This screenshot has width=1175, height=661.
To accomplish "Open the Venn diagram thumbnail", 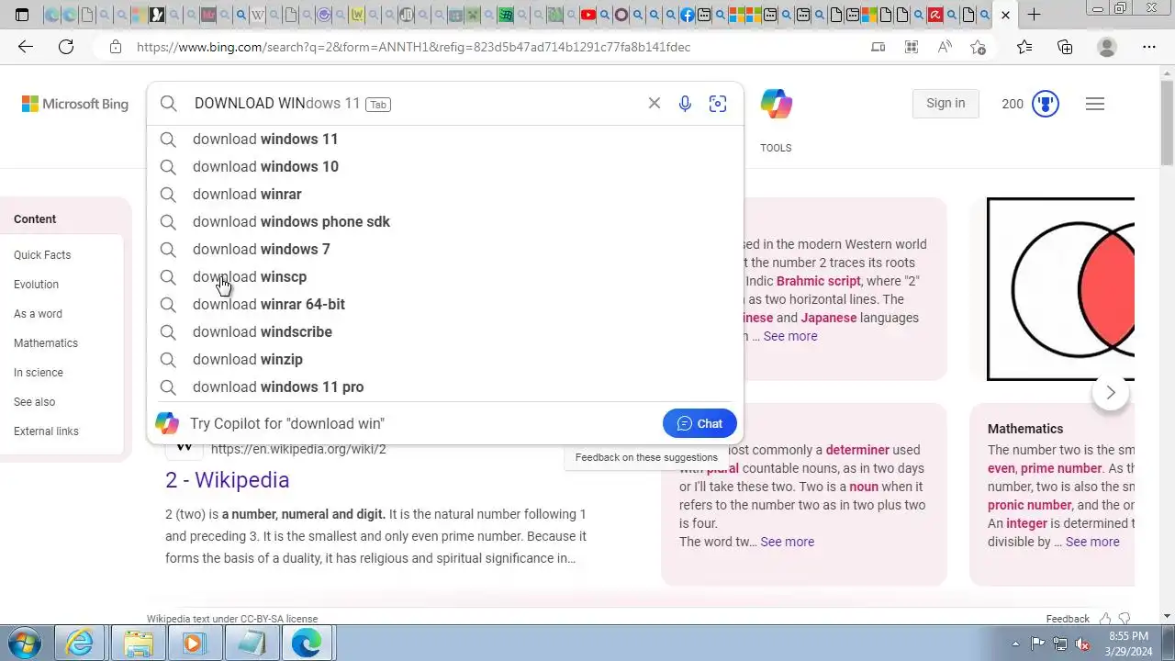I will click(1061, 289).
